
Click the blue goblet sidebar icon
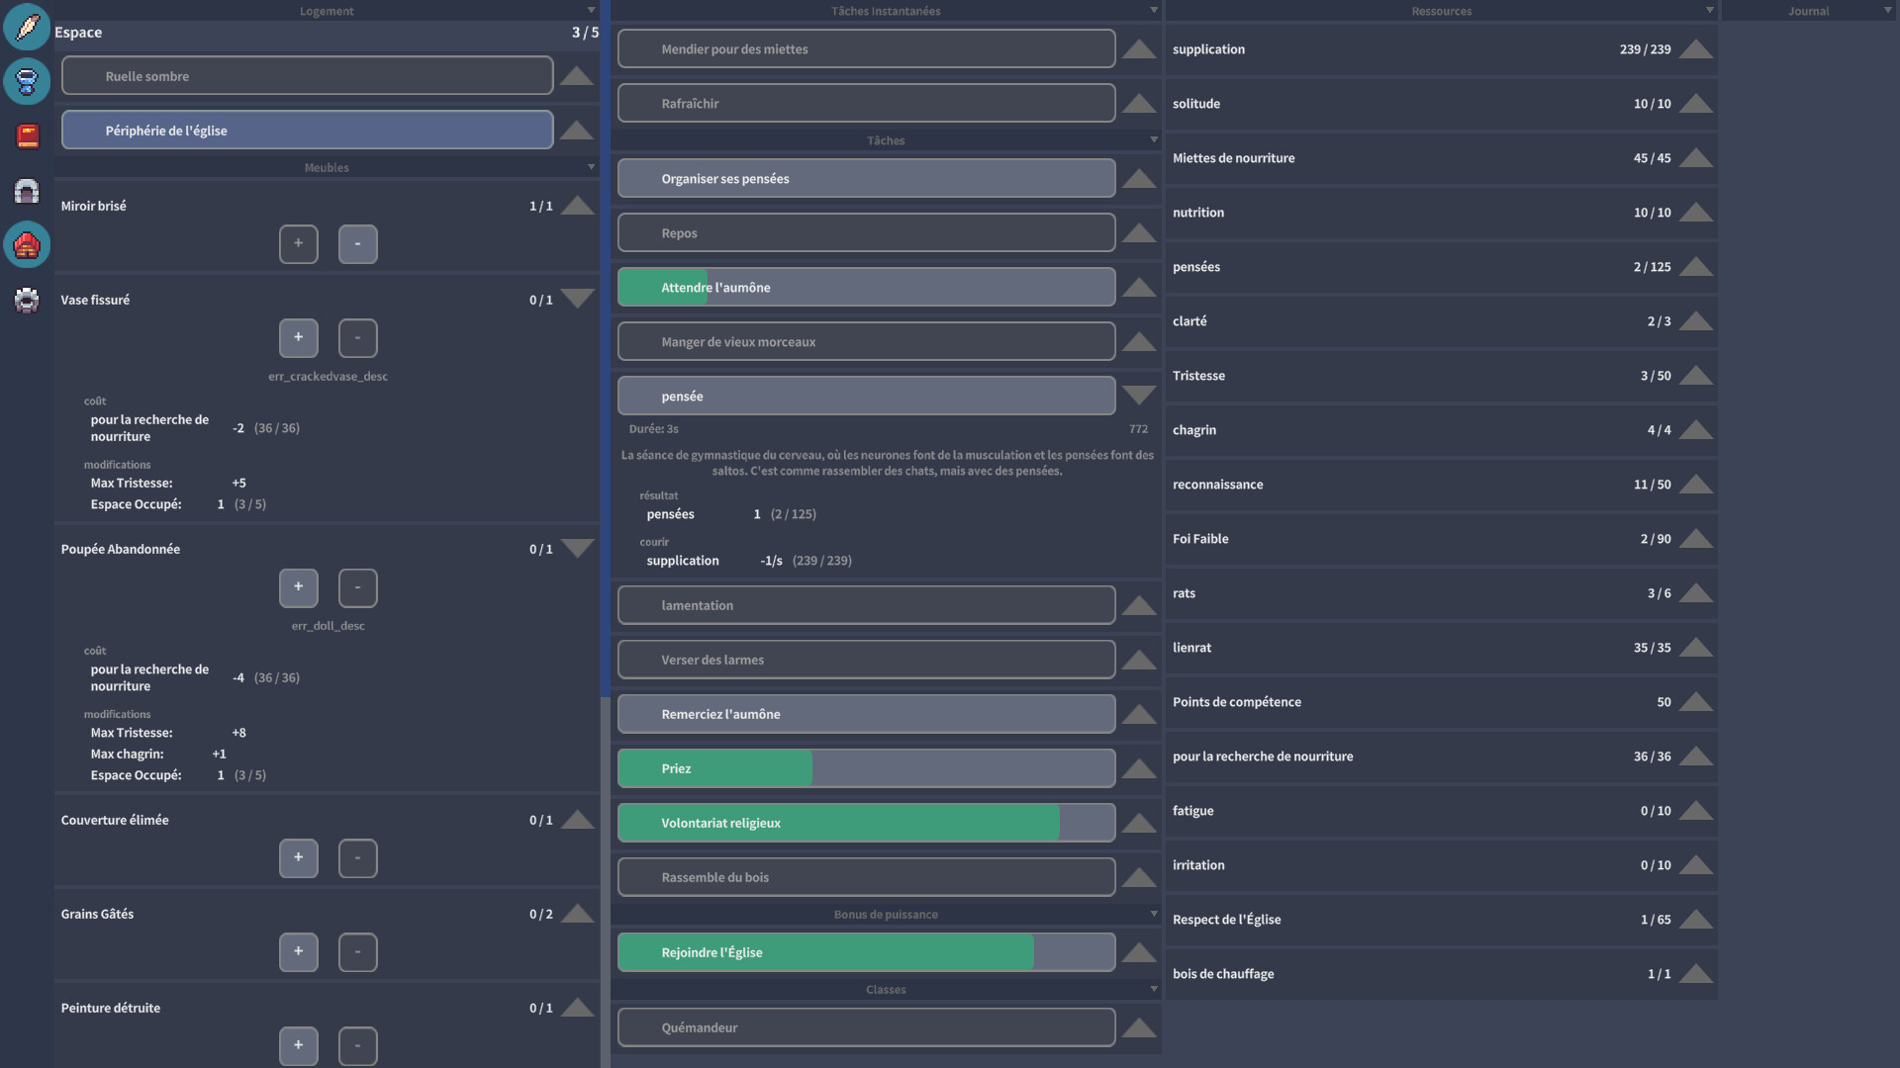(x=27, y=81)
